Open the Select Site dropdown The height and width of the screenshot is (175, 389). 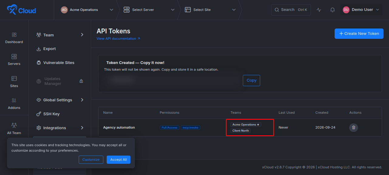click(210, 10)
